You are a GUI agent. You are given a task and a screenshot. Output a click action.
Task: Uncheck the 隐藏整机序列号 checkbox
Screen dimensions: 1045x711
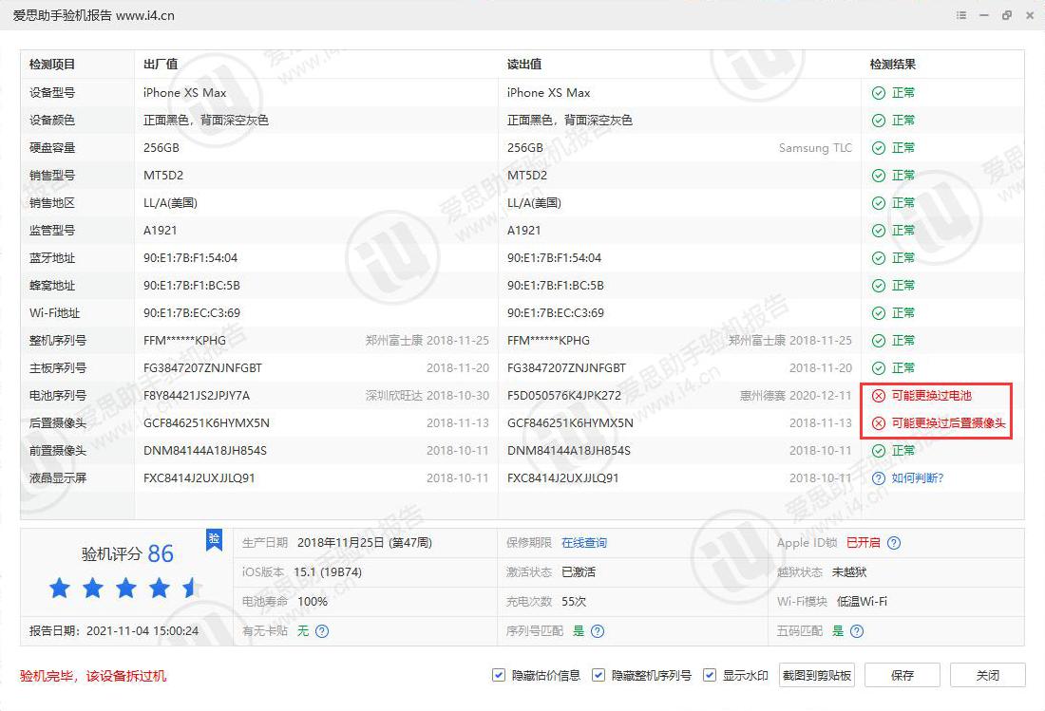[598, 674]
